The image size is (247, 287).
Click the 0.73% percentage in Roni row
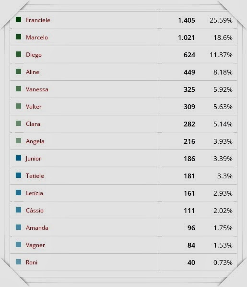pos(223,262)
